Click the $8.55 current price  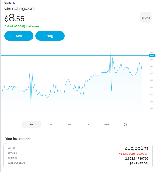(x=14, y=18)
